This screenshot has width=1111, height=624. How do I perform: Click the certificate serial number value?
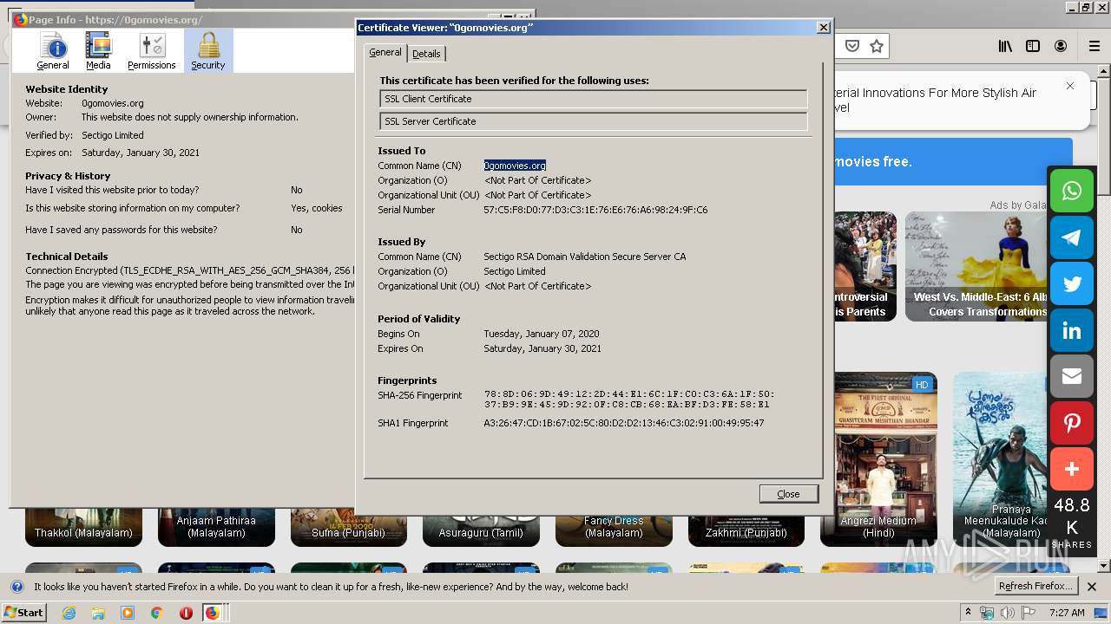pos(595,210)
